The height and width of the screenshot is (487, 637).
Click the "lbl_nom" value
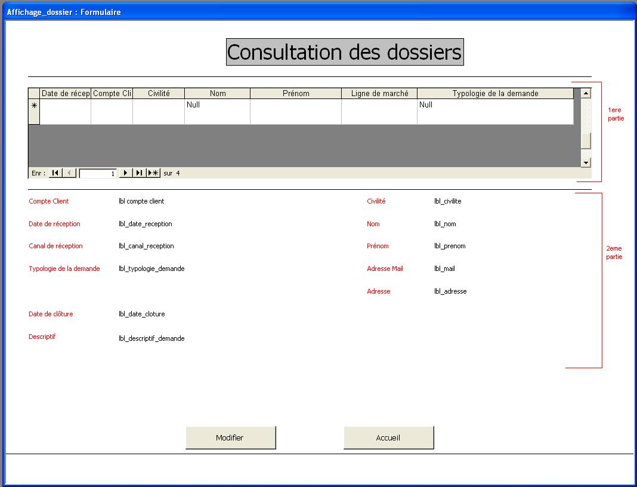coord(445,224)
